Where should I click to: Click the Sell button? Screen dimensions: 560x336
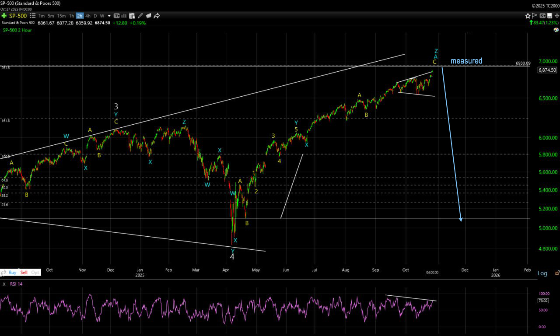pos(24,272)
